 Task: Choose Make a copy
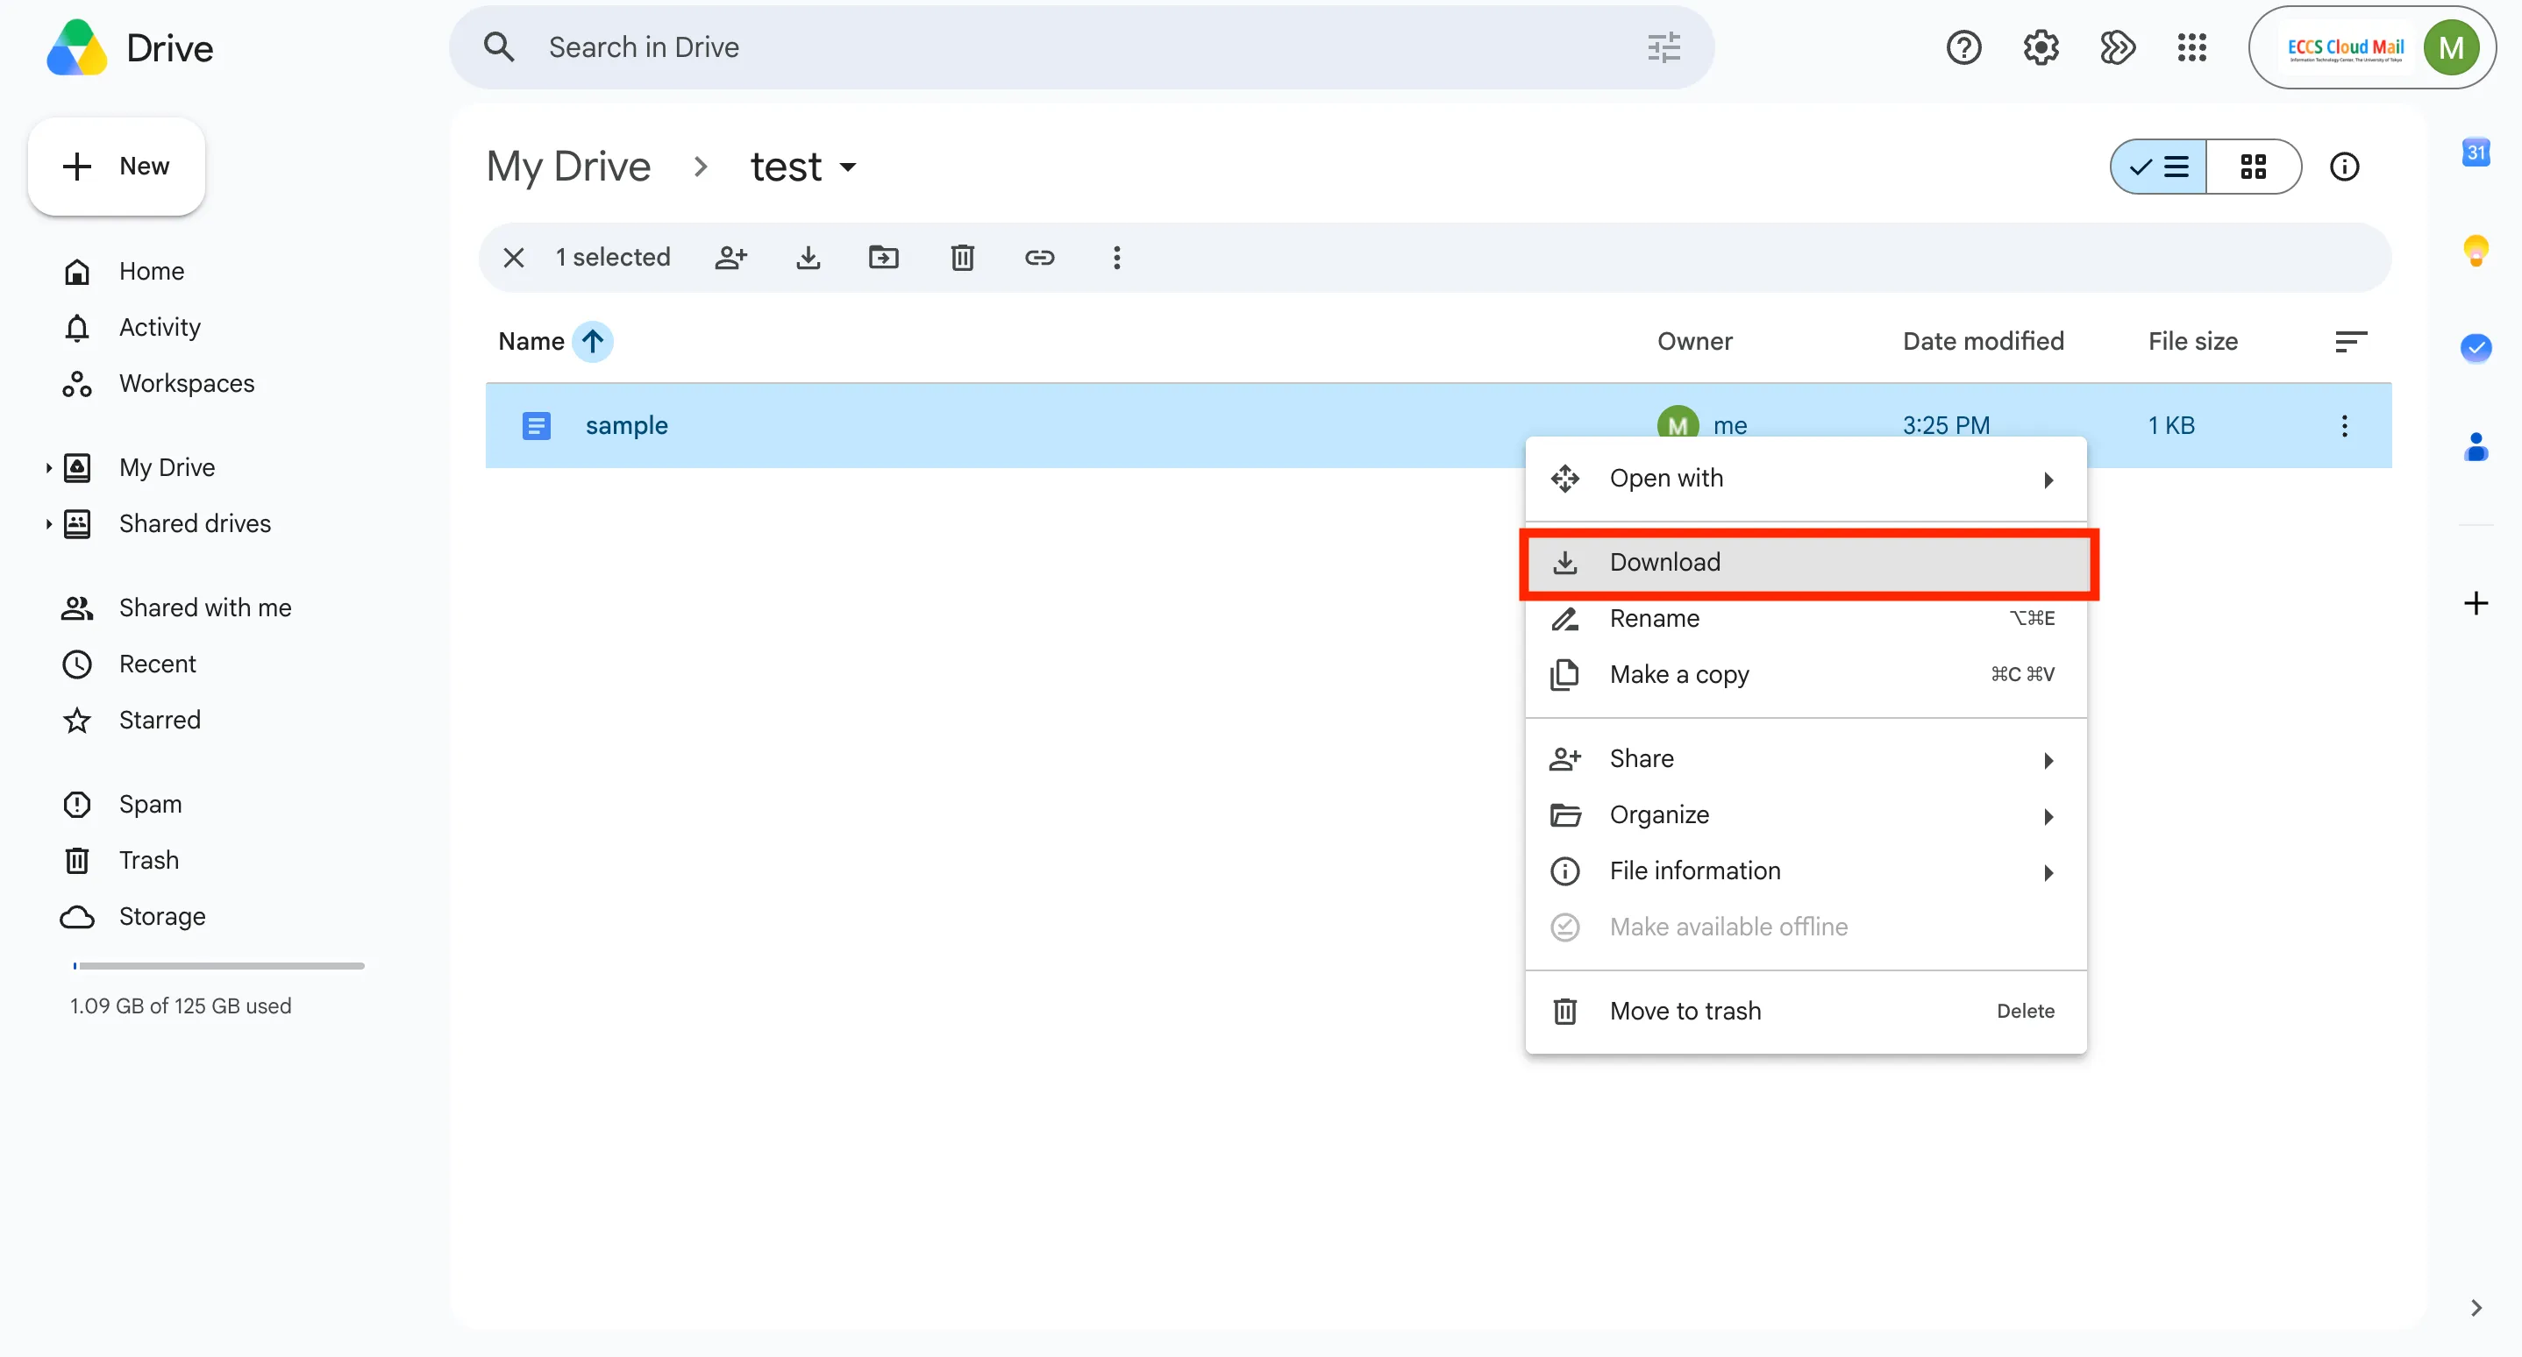pos(1806,675)
